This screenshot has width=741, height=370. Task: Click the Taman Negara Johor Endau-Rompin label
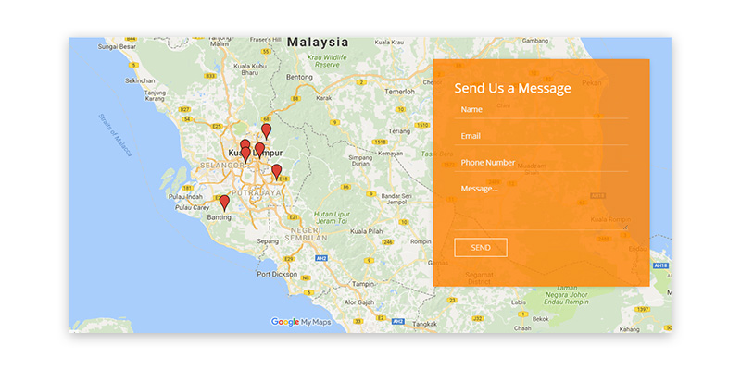point(566,294)
